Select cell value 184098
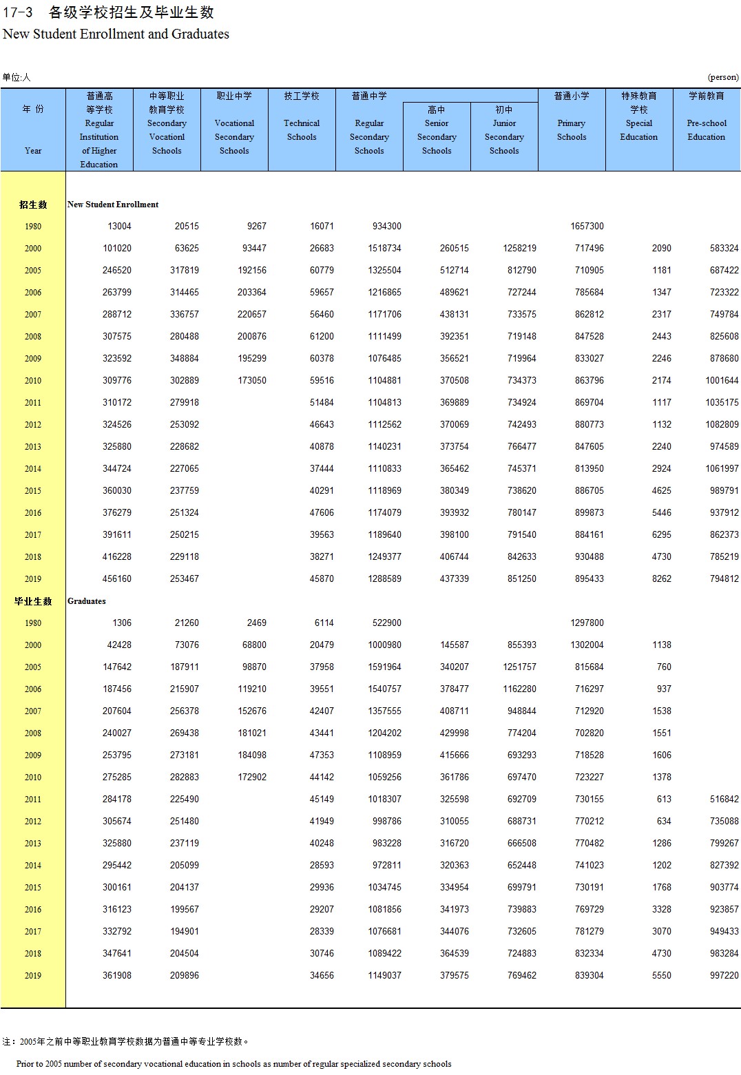 click(252, 755)
